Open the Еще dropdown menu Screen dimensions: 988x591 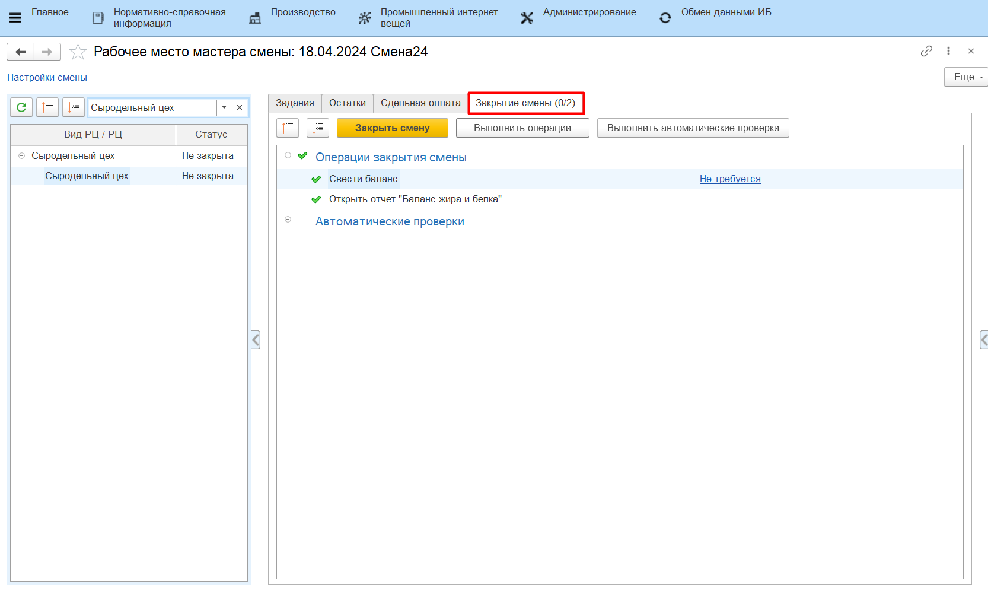point(967,77)
